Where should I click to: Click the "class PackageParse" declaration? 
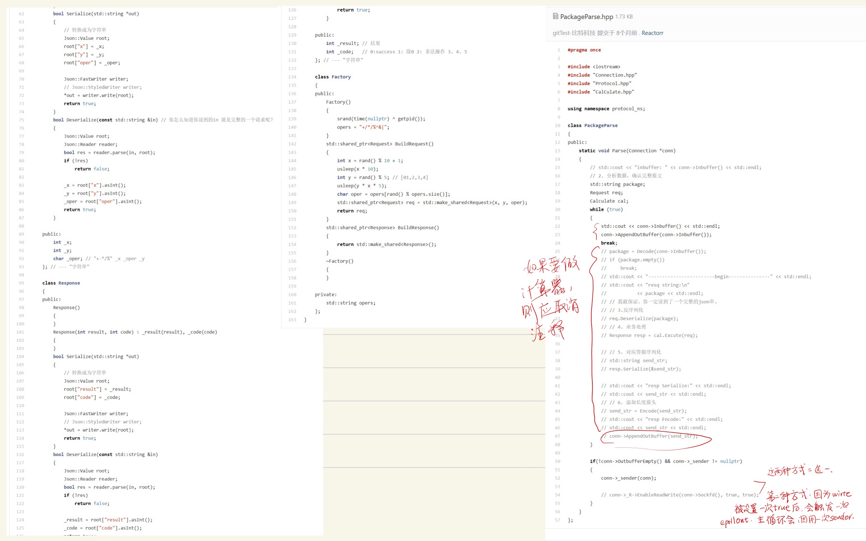[x=592, y=126]
